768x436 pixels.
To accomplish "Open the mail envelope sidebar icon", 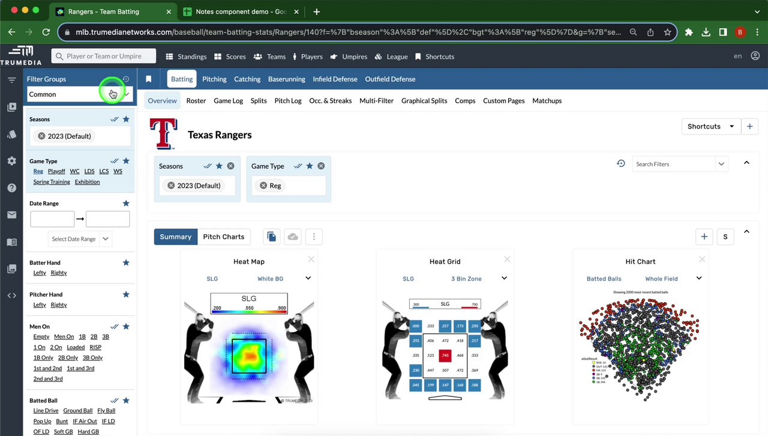I will coord(11,215).
